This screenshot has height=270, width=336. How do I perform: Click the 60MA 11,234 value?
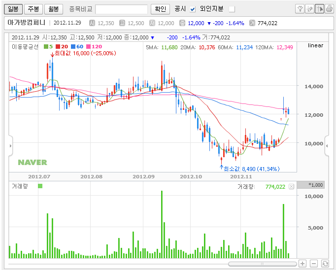point(244,47)
